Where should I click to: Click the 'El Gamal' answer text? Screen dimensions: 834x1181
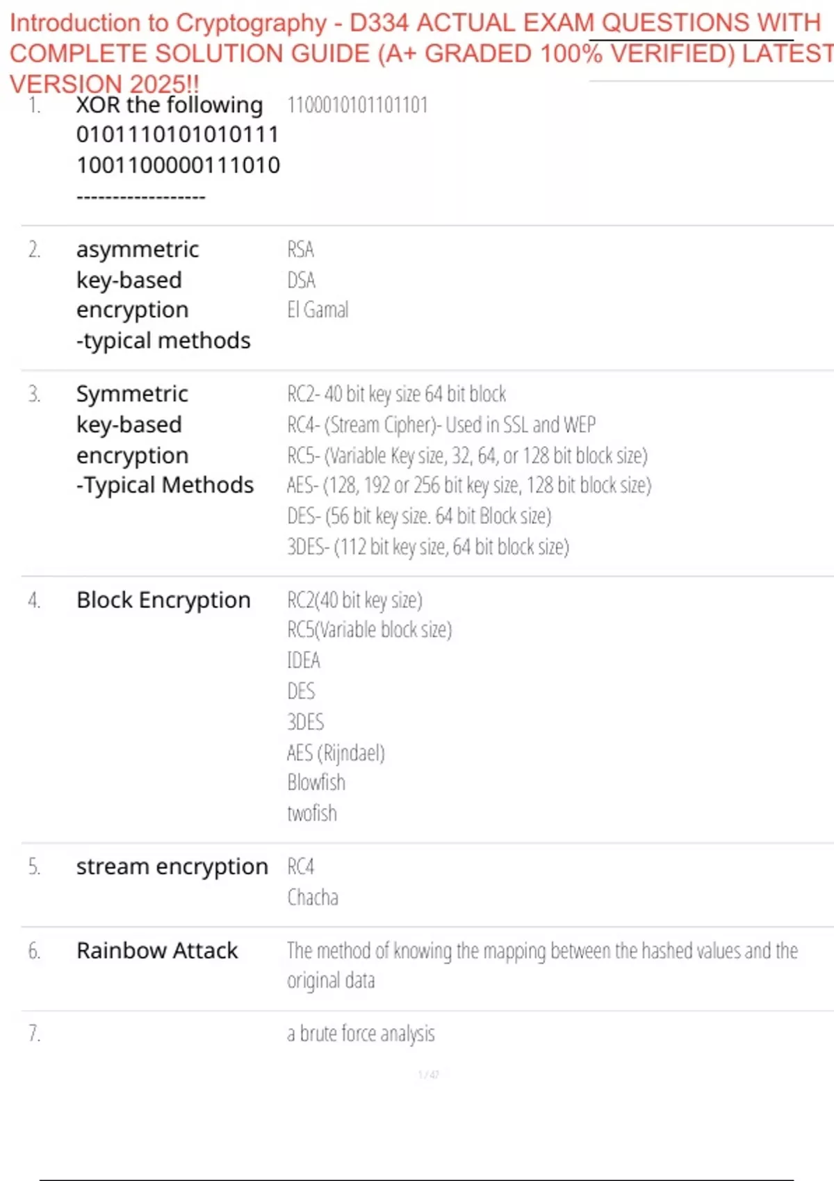coord(318,310)
